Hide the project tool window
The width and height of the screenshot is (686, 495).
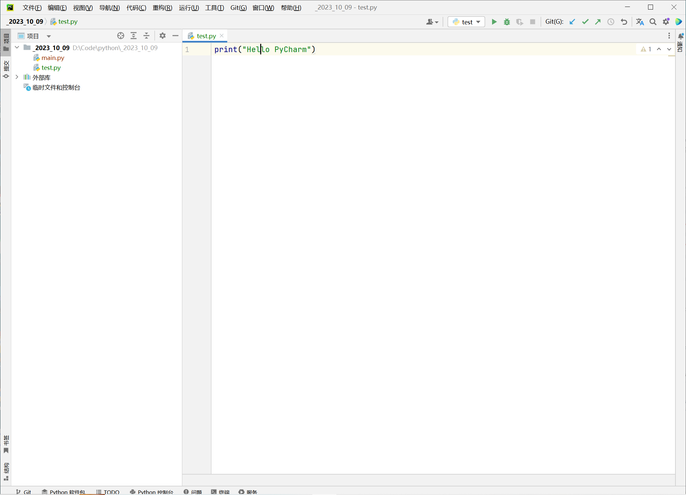click(175, 36)
